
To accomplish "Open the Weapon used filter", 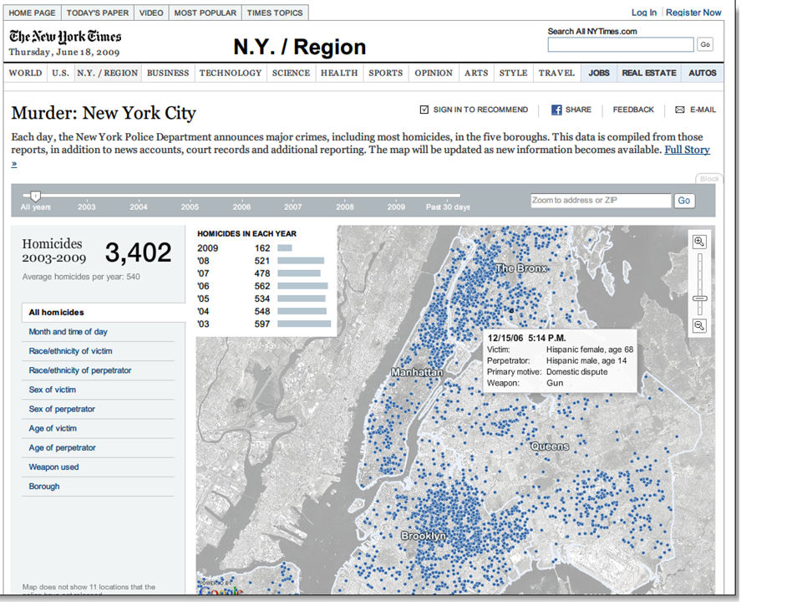I will coord(53,467).
